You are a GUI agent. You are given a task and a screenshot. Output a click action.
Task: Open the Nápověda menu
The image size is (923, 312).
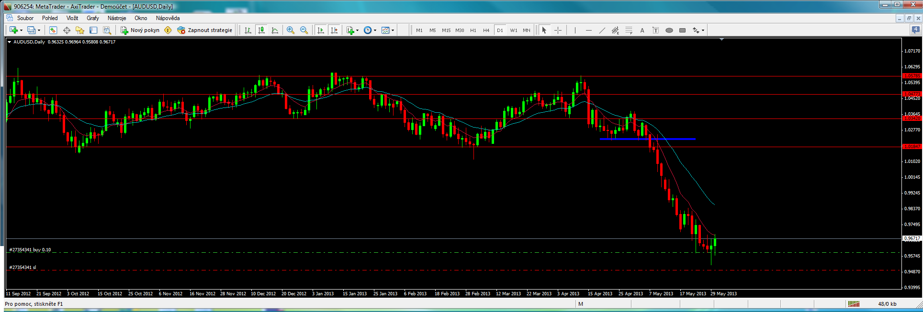click(168, 18)
